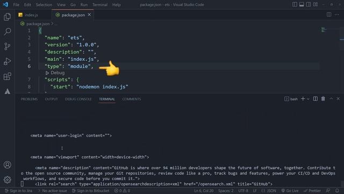Maximize panel size chevron
Image resolution: width=344 pixels, height=194 pixels.
[x=331, y=99]
